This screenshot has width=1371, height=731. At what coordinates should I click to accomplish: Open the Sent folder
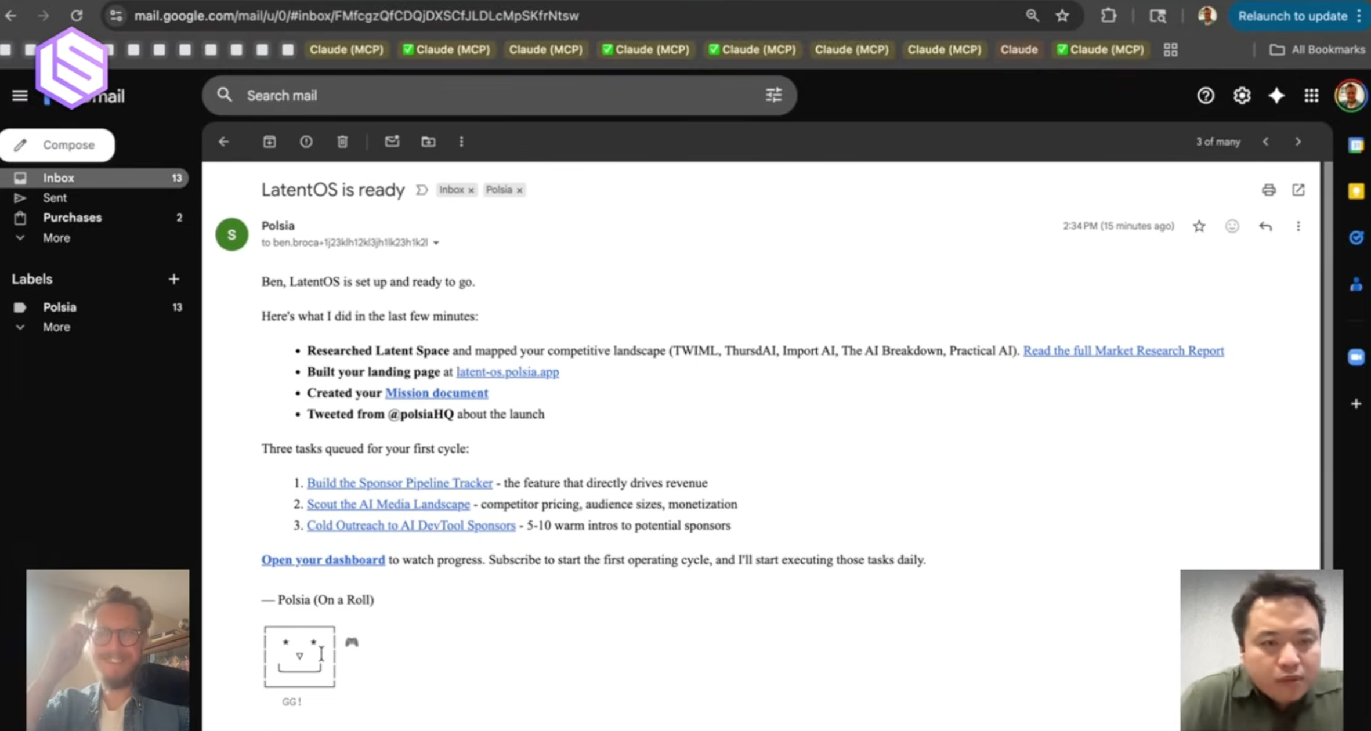click(x=55, y=198)
